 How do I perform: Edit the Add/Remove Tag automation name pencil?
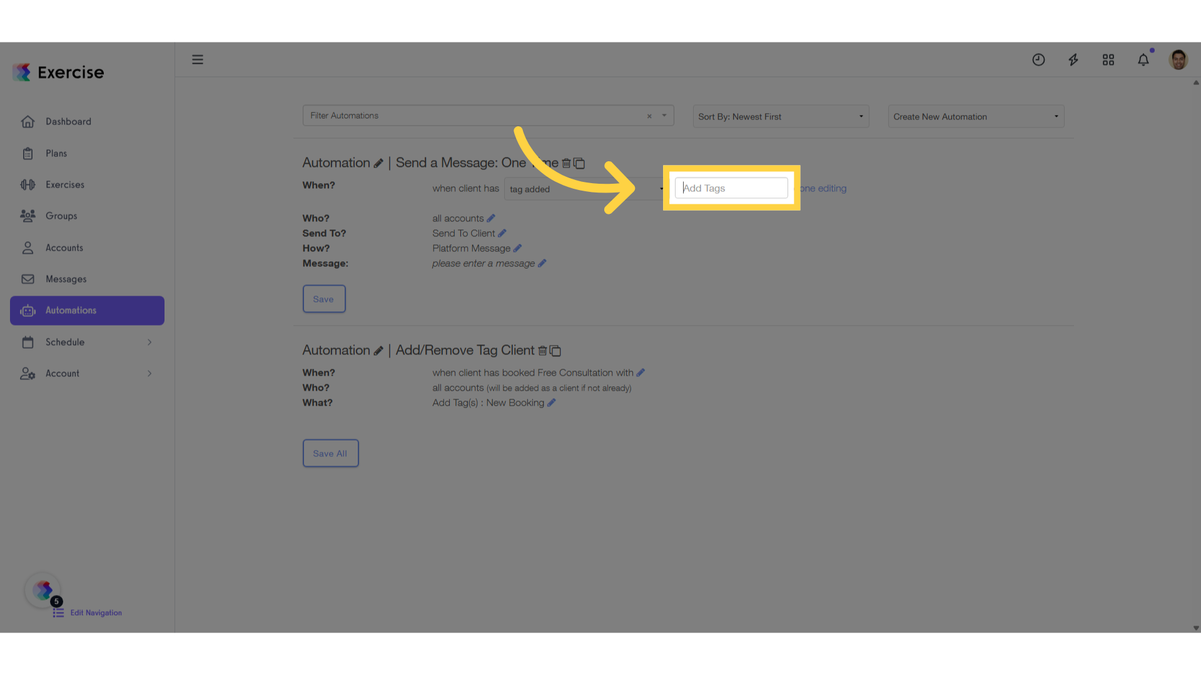pyautogui.click(x=378, y=351)
